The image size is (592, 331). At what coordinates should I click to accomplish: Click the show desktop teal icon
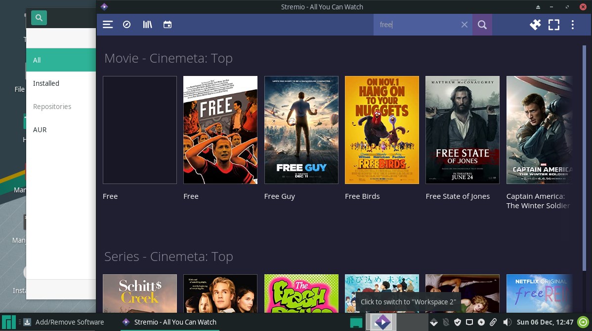coord(356,323)
